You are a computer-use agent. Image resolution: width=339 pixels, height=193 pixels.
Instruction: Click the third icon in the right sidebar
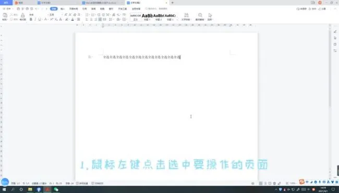335,44
